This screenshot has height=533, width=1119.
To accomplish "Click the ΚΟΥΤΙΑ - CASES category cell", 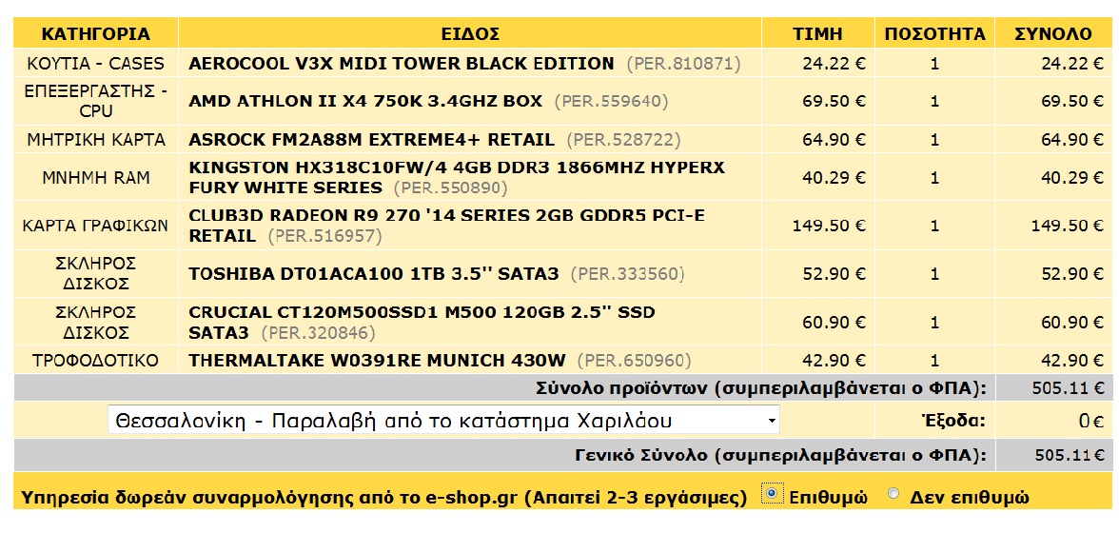I will pyautogui.click(x=95, y=64).
